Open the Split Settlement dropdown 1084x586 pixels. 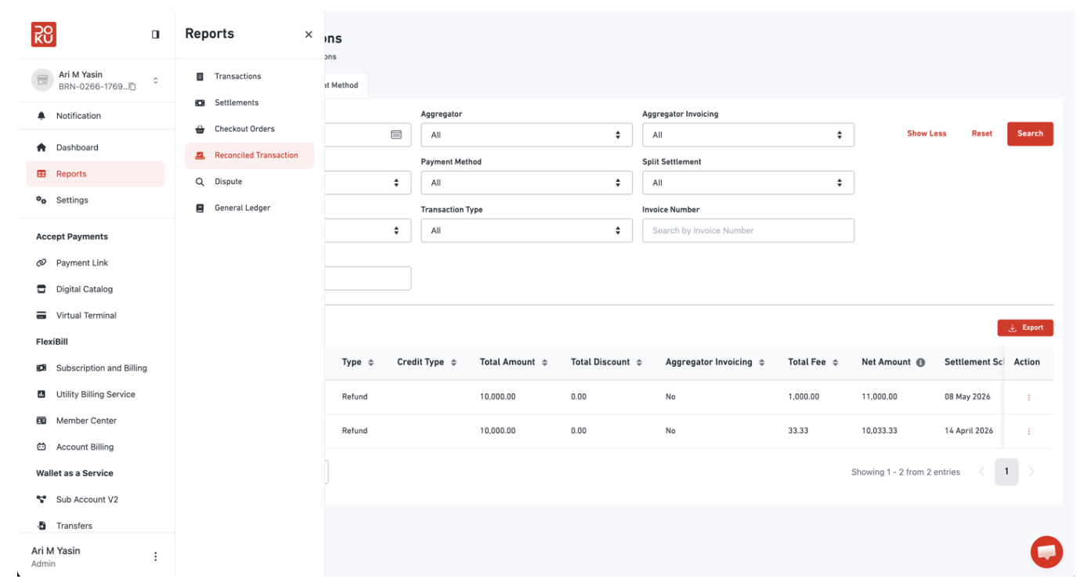tap(748, 183)
